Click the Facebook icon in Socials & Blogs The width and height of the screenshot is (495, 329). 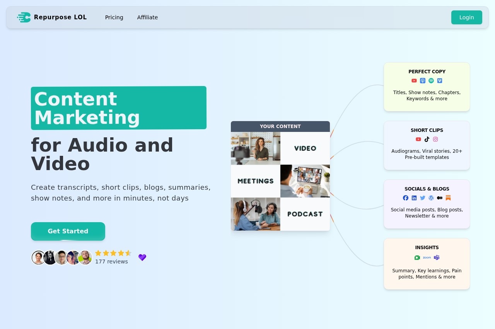(406, 198)
